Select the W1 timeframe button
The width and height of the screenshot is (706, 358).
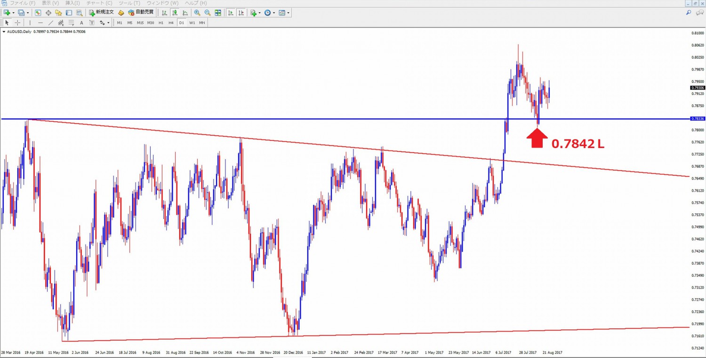point(192,23)
